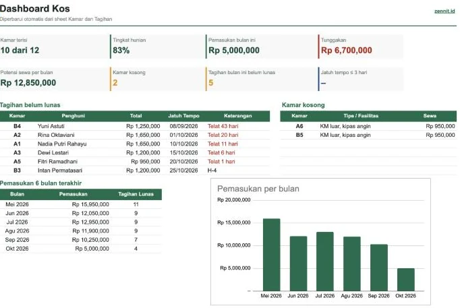460x308 pixels.
Task: Click tenant name Rina Oktaviani
Action: (x=56, y=135)
